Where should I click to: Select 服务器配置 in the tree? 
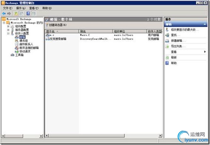click(22, 30)
